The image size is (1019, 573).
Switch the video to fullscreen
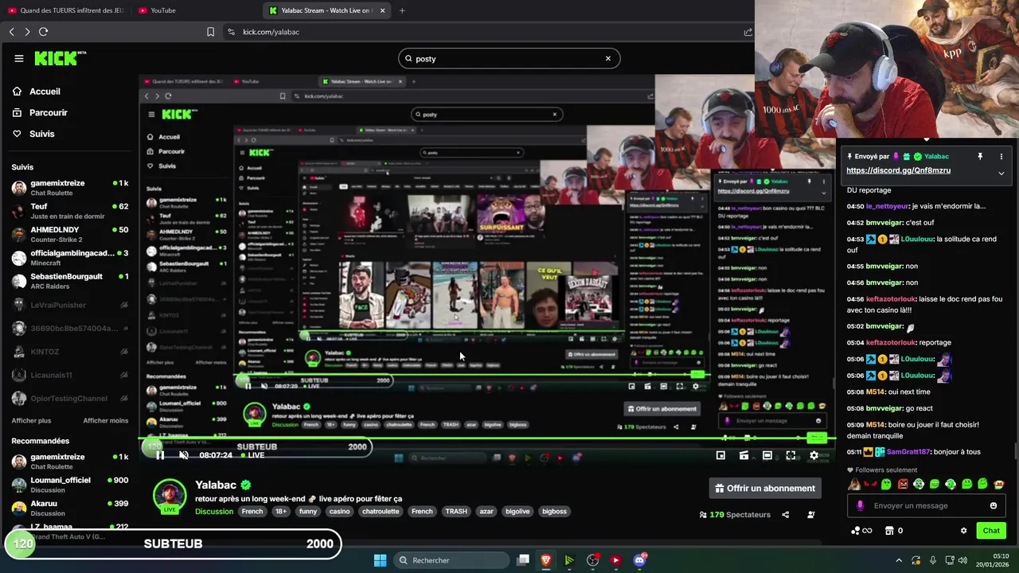[791, 455]
